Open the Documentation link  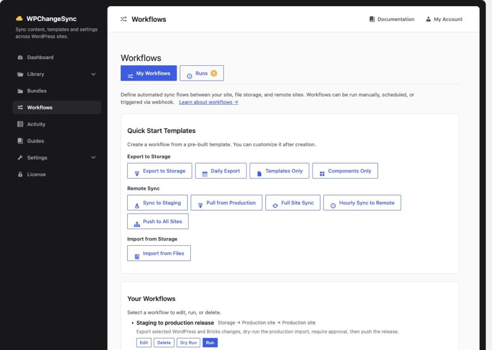click(x=392, y=19)
